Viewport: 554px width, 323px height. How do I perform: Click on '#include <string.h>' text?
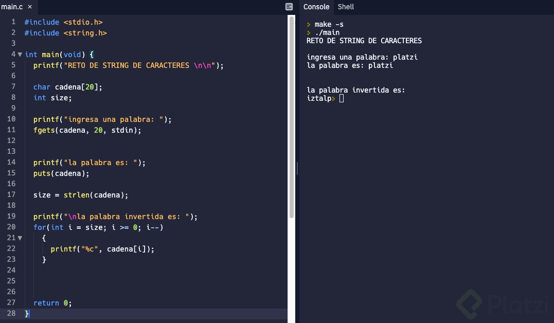66,33
